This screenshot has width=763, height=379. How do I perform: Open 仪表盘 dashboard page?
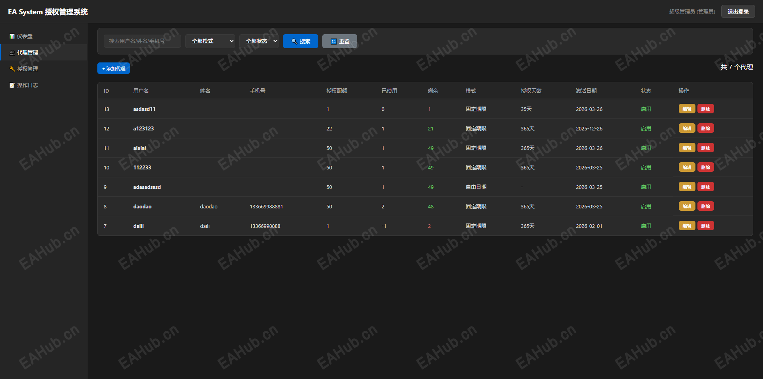44,36
